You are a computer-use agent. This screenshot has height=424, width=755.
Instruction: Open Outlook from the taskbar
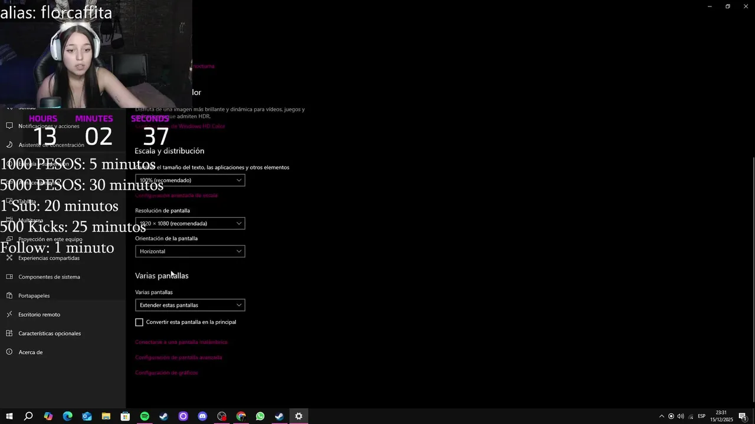pyautogui.click(x=87, y=416)
